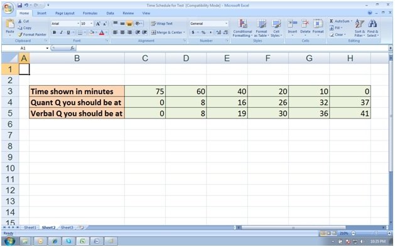Customize the Quick Access Toolbar dropdown

pyautogui.click(x=48, y=5)
